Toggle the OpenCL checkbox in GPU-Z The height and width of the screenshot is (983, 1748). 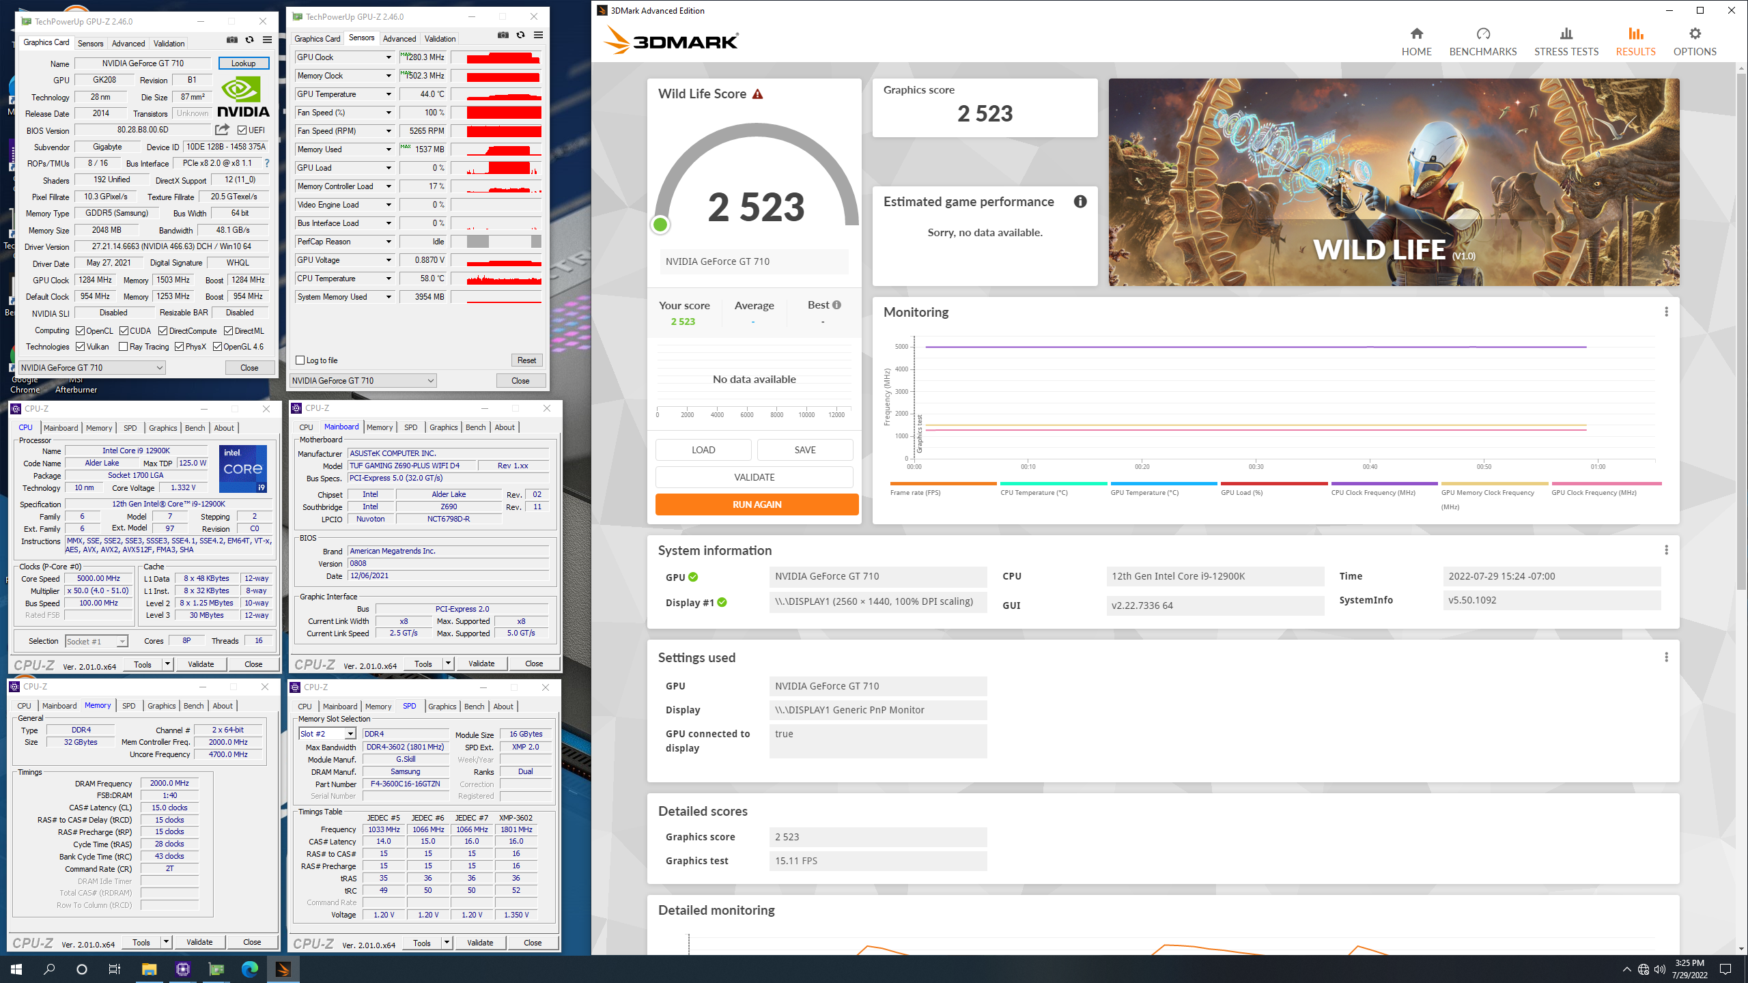[80, 331]
